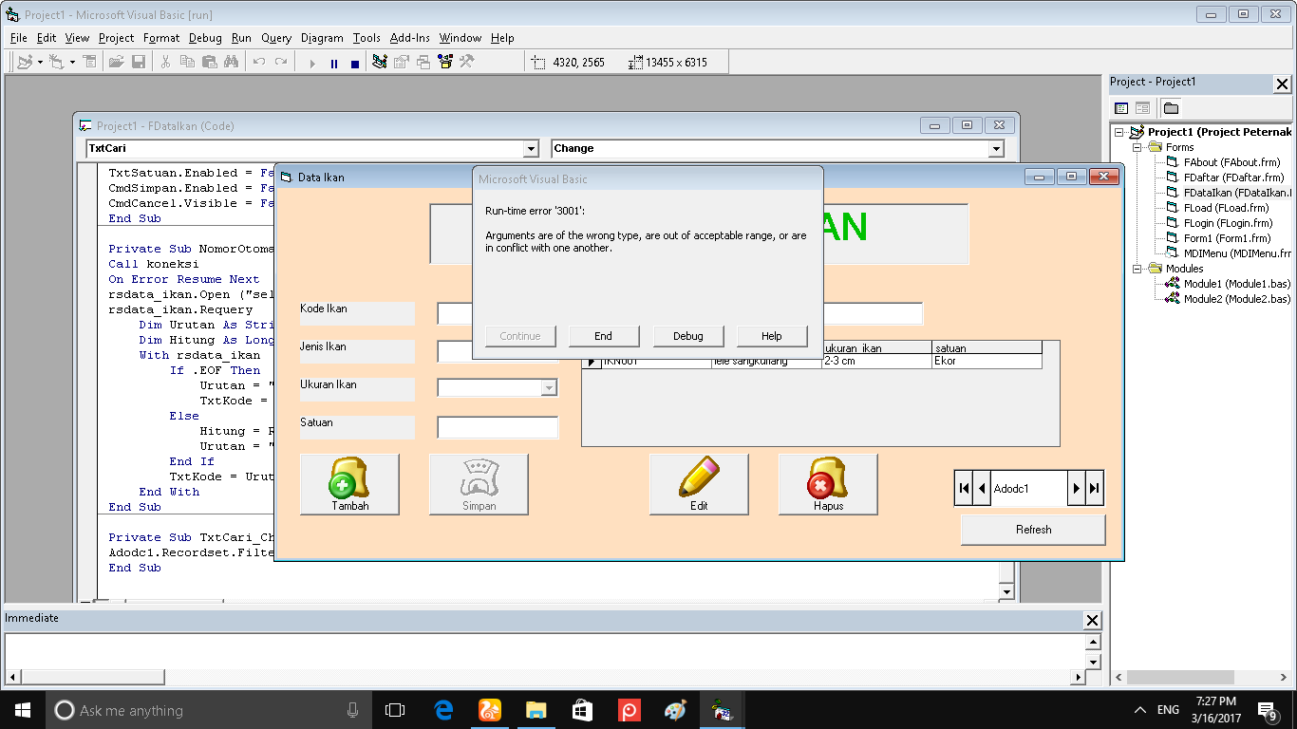
Task: Click the Open Project folder icon
Action: 117,63
